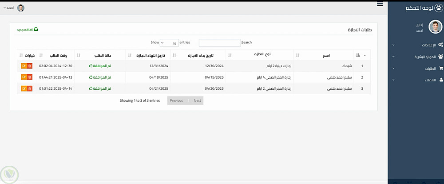Delete the 4-day quarantine leave request

[29, 77]
